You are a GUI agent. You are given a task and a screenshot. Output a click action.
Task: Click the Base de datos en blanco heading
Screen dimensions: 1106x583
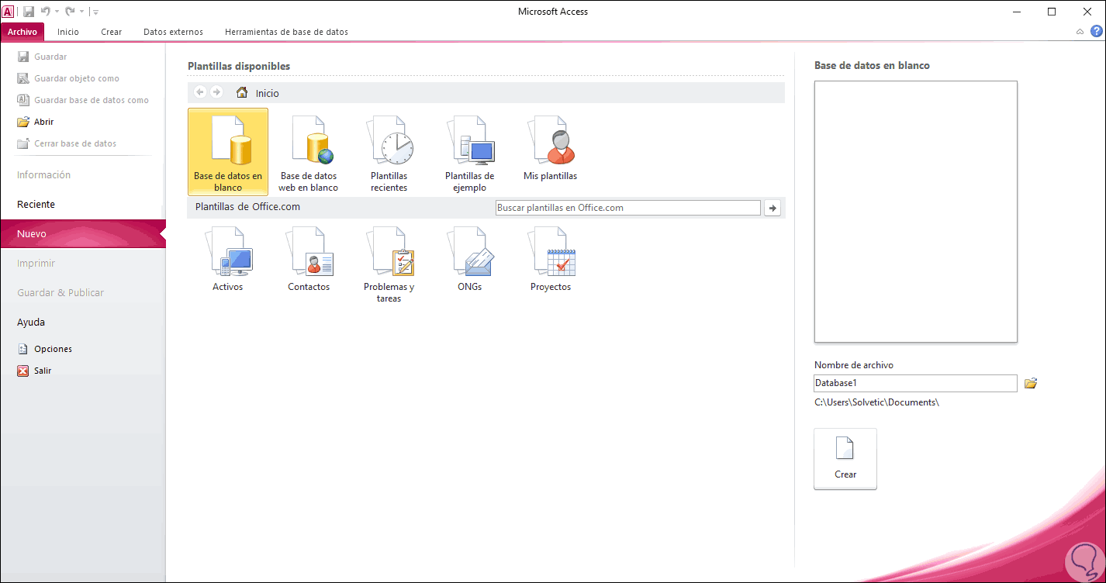tap(872, 66)
